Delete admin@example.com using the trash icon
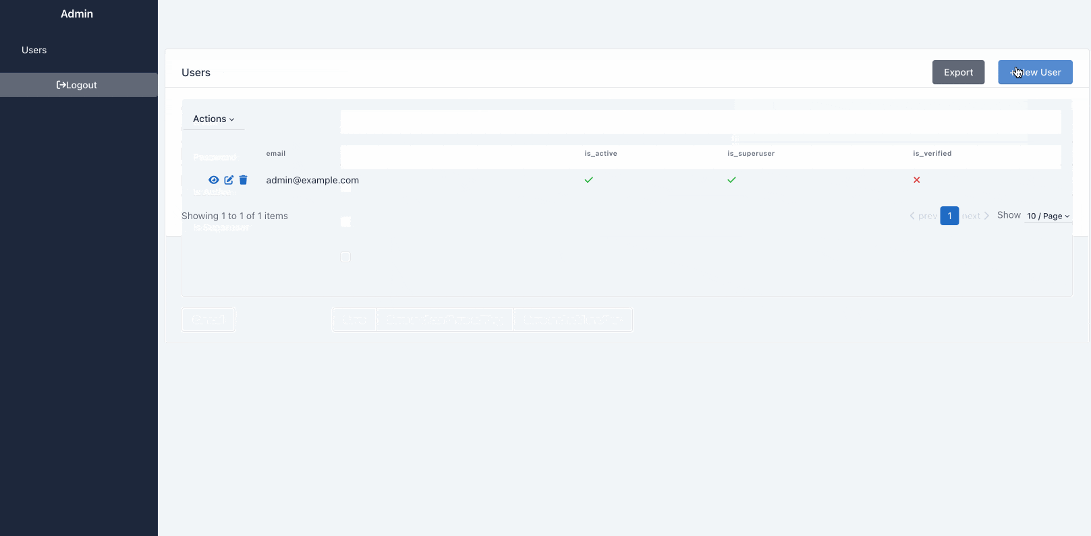 244,180
